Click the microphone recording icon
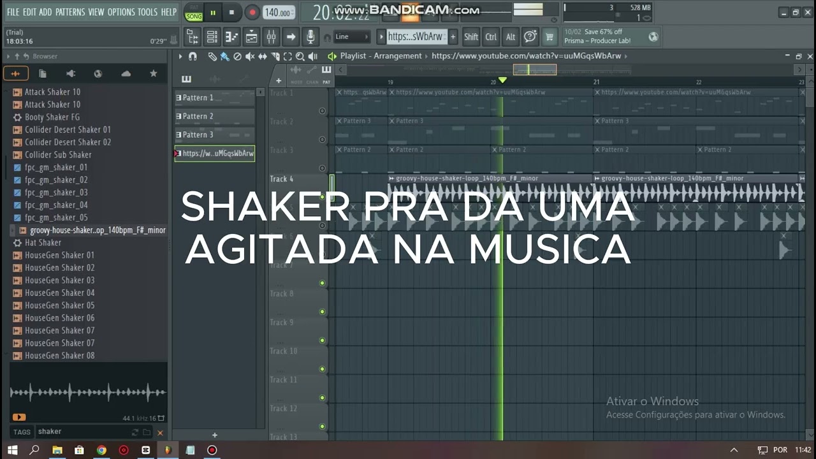 (x=310, y=37)
